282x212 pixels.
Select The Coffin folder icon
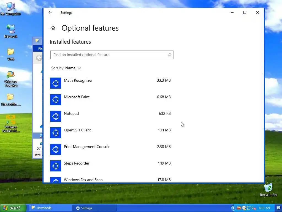(x=11, y=100)
